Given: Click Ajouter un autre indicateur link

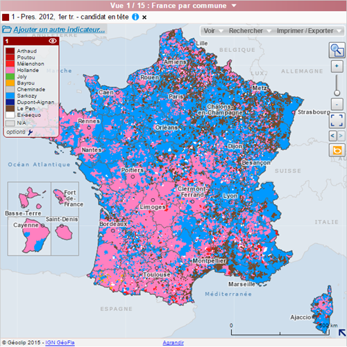Looking at the screenshot, I should [x=59, y=30].
